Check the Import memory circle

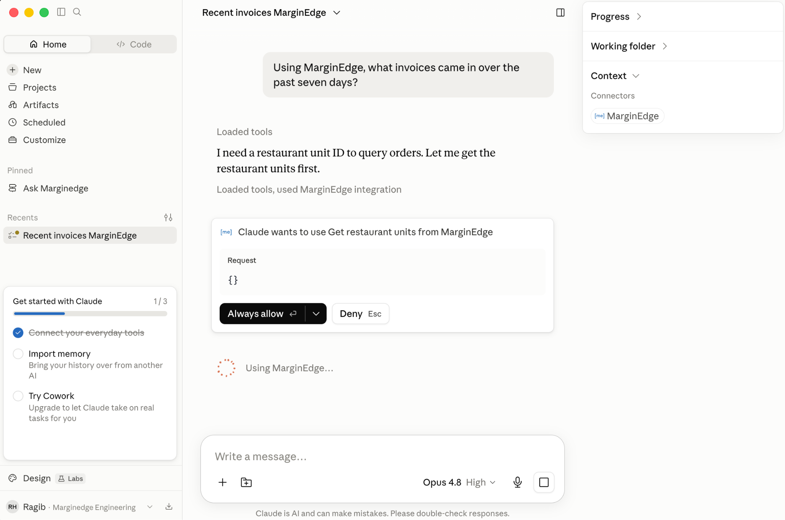pos(18,354)
